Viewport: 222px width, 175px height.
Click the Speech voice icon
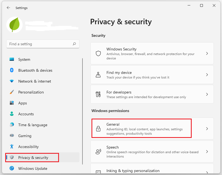point(98,152)
